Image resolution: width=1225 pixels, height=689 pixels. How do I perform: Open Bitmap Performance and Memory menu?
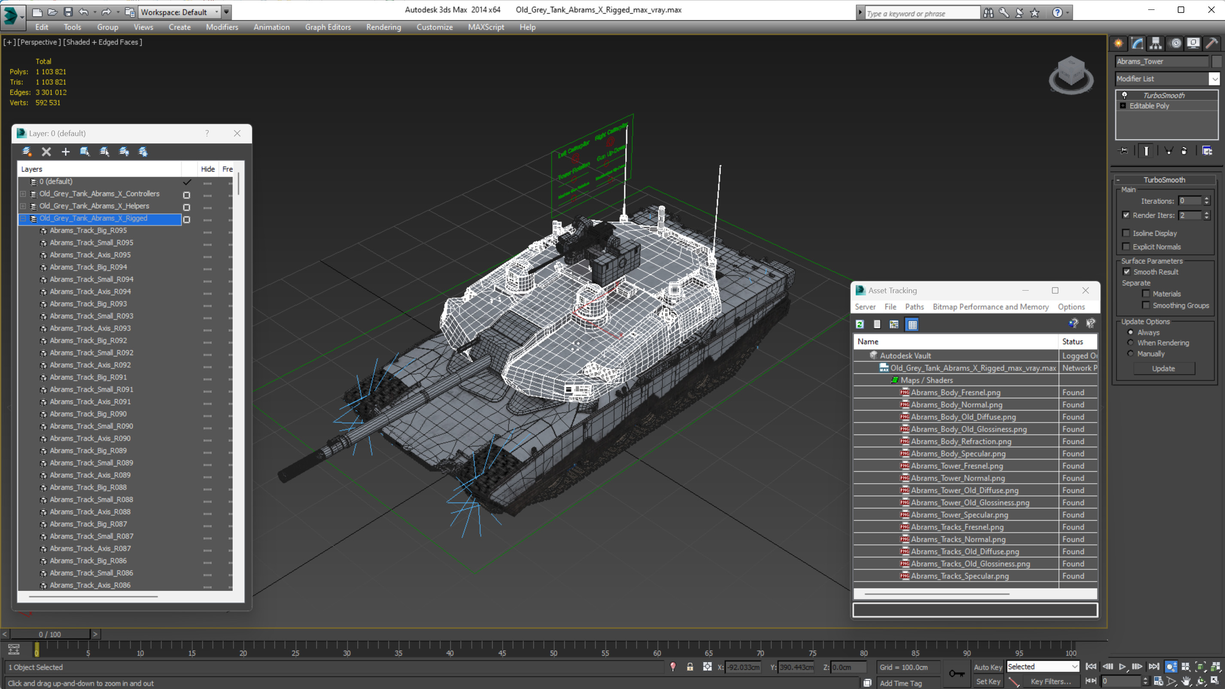[x=991, y=307]
